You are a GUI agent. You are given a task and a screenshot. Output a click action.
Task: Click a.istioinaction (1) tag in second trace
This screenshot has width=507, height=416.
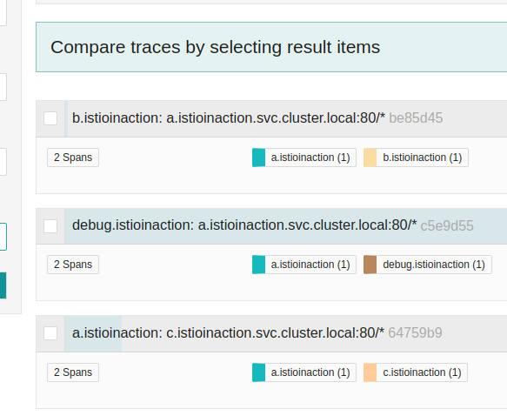[304, 265]
